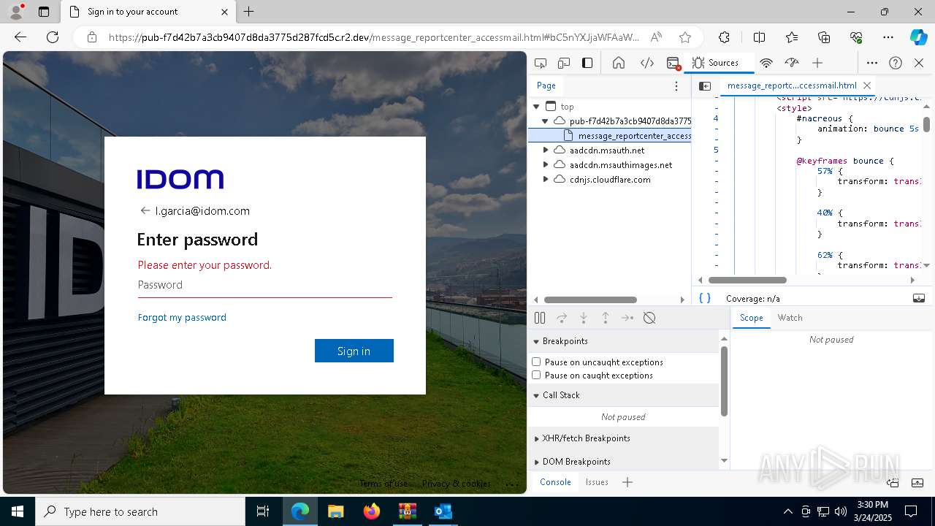
Task: Expand aadcdn.msauth.net tree node
Action: (545, 150)
